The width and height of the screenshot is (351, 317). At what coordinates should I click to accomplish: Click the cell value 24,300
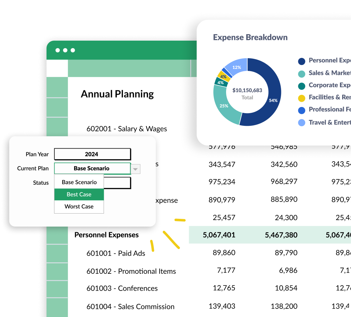click(x=286, y=218)
